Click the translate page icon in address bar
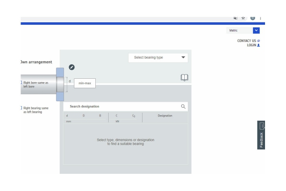286x191 pixels. tap(235, 18)
